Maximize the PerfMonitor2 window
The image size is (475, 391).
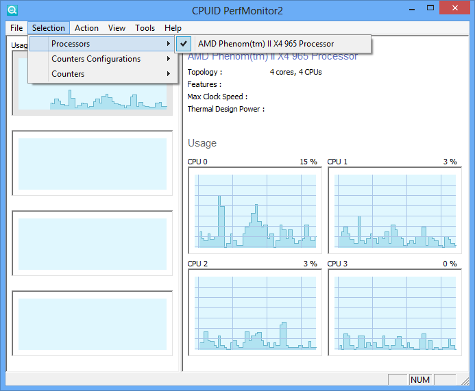pos(430,8)
